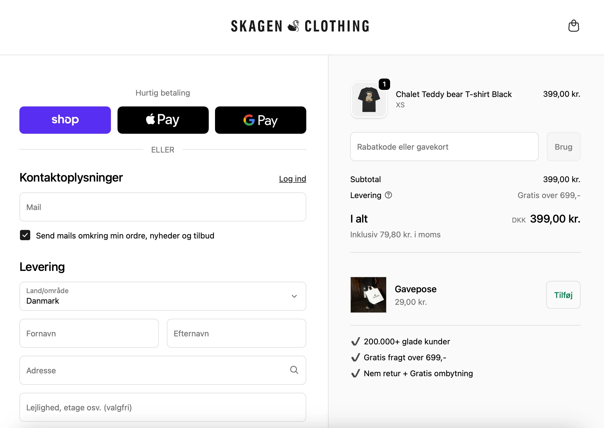
Task: Toggle the Send mails omkring min ordre option
Action: (x=25, y=235)
